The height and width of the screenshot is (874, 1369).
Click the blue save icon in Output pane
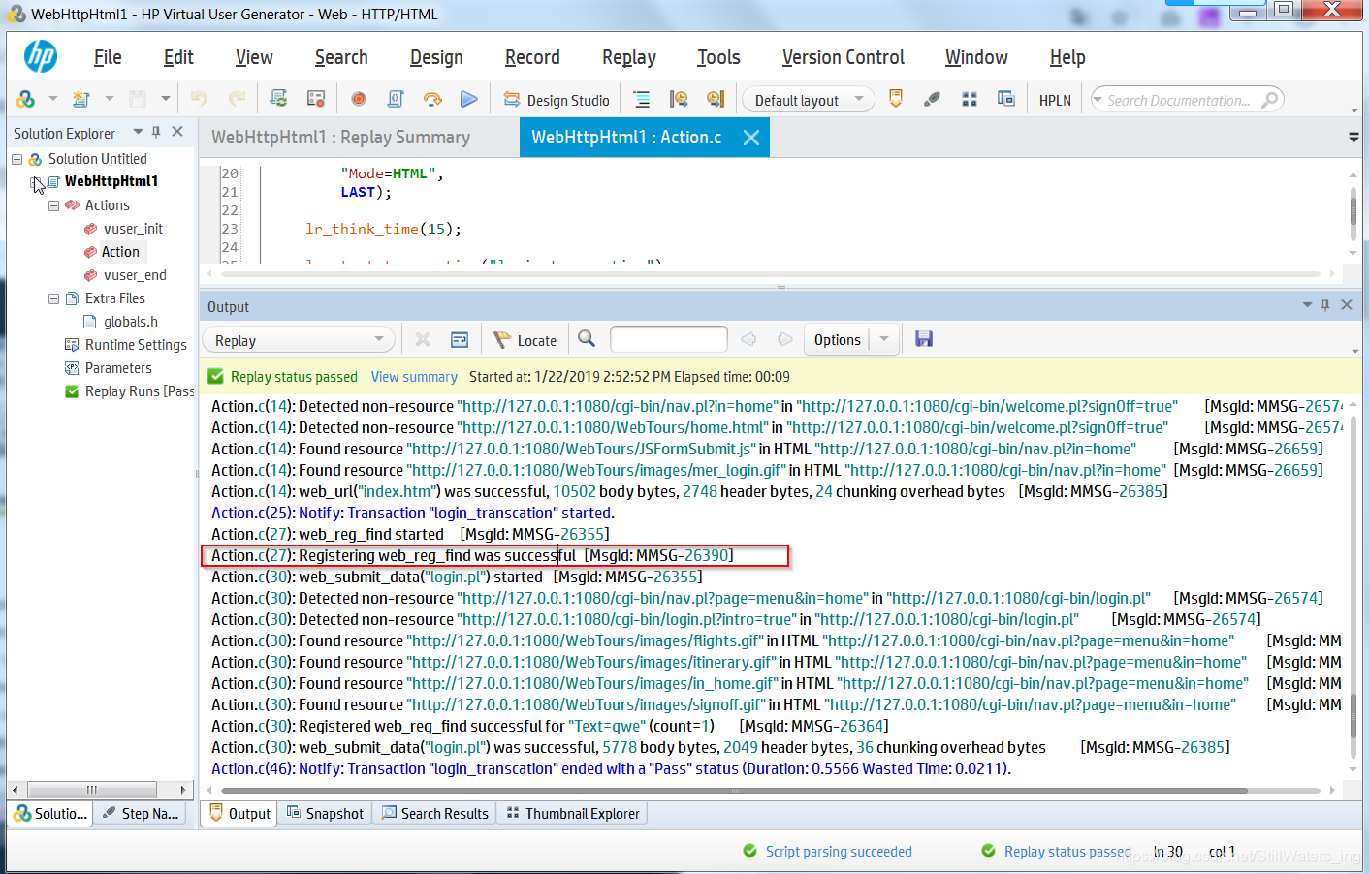(x=924, y=339)
